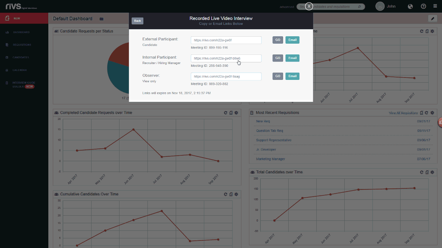Click the Back button in the dialog
This screenshot has width=442, height=248.
tap(137, 21)
